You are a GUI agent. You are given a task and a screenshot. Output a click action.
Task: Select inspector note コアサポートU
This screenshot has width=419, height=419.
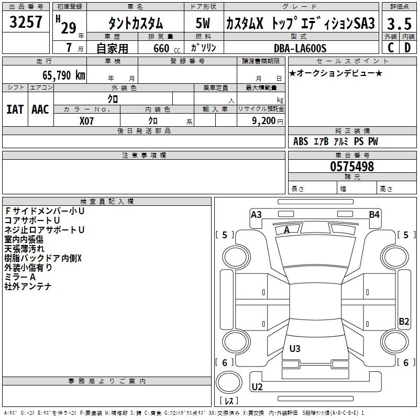click(x=32, y=220)
